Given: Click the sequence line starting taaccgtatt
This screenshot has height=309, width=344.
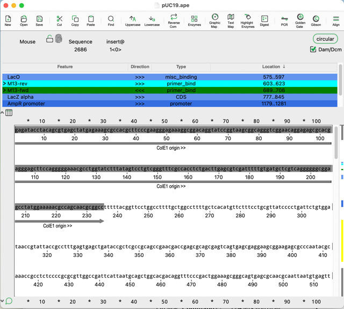Looking at the screenshot, I should pyautogui.click(x=173, y=247).
